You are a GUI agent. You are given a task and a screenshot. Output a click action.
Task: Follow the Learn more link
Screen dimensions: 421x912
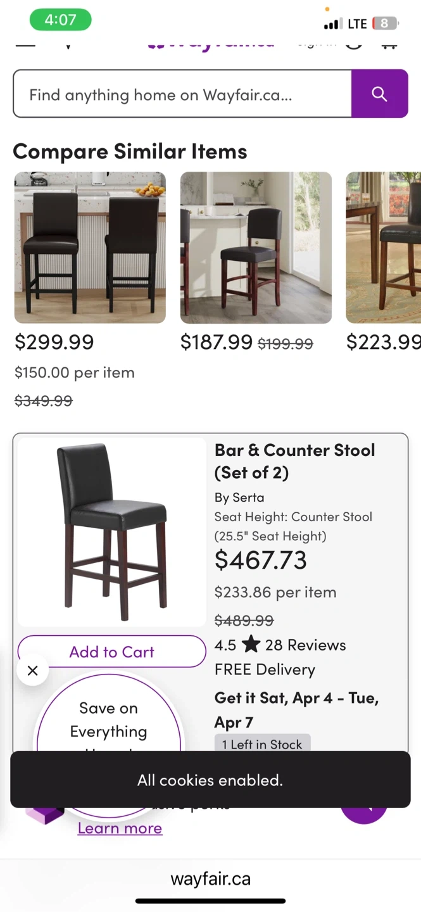pyautogui.click(x=120, y=828)
